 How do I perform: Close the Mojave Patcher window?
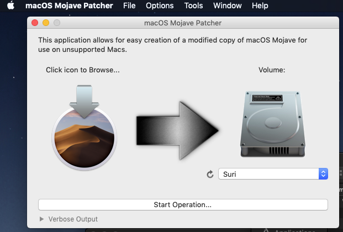[x=35, y=23]
